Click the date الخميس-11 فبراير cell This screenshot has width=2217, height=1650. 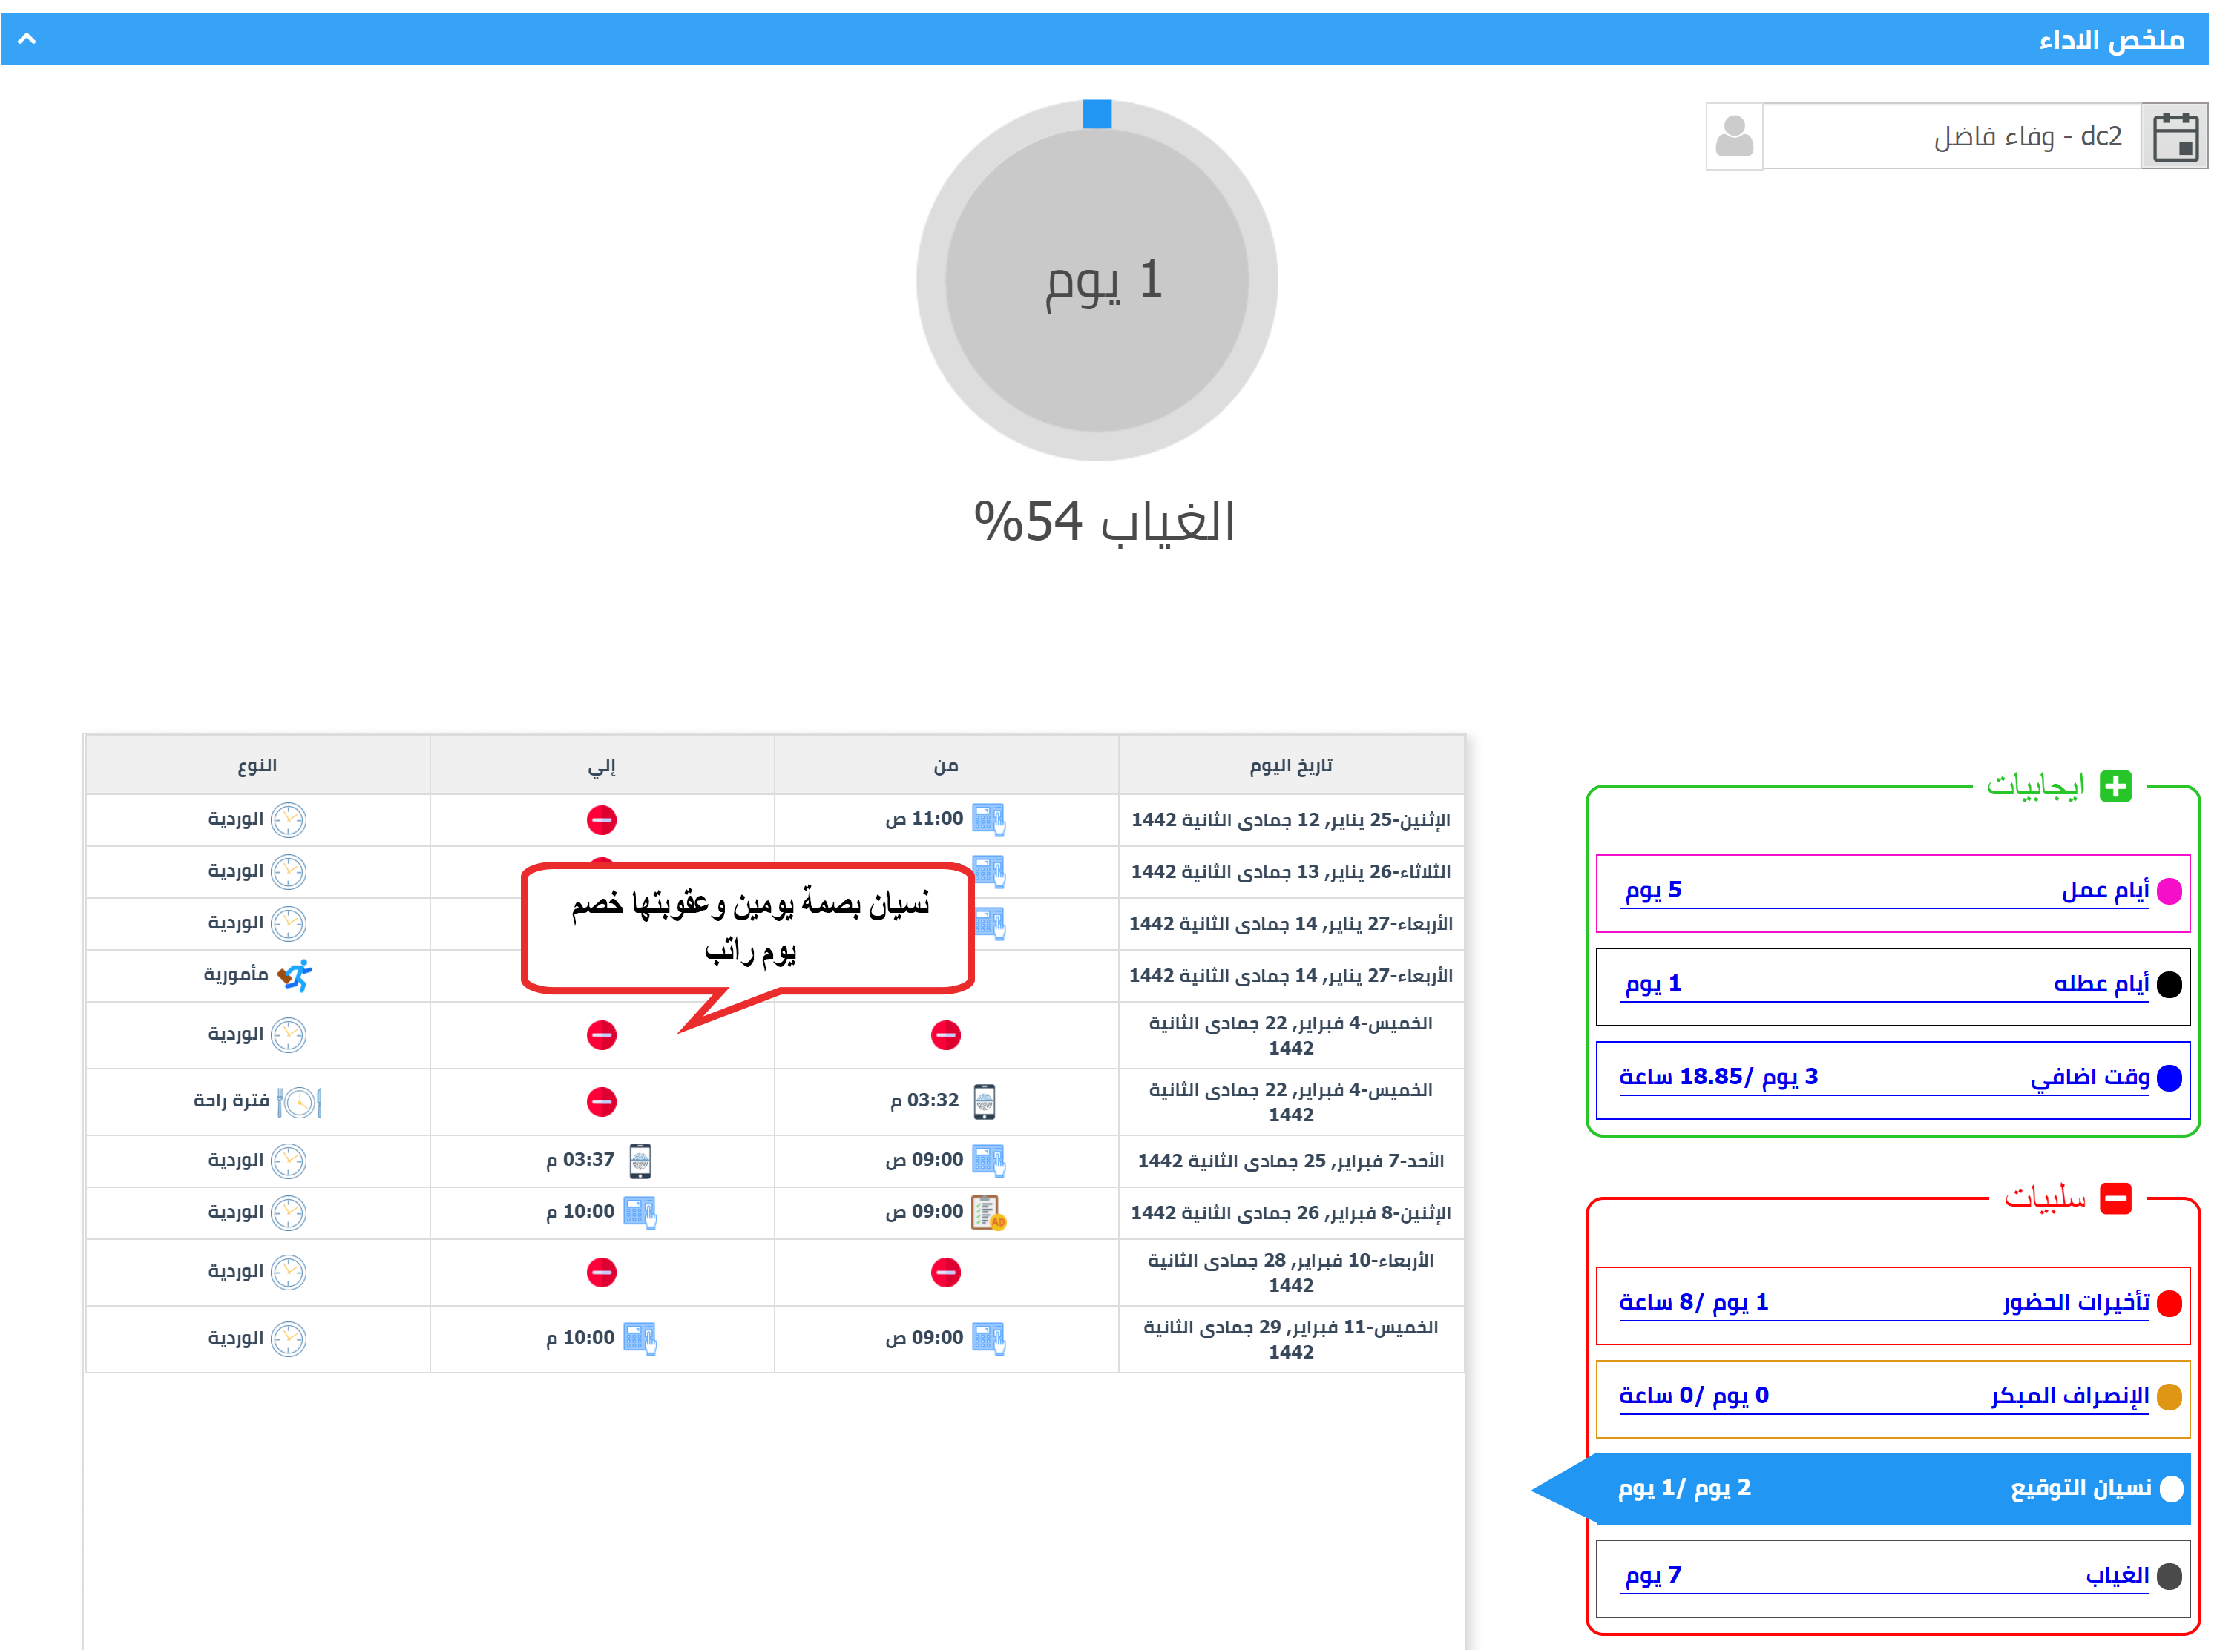click(1290, 1339)
